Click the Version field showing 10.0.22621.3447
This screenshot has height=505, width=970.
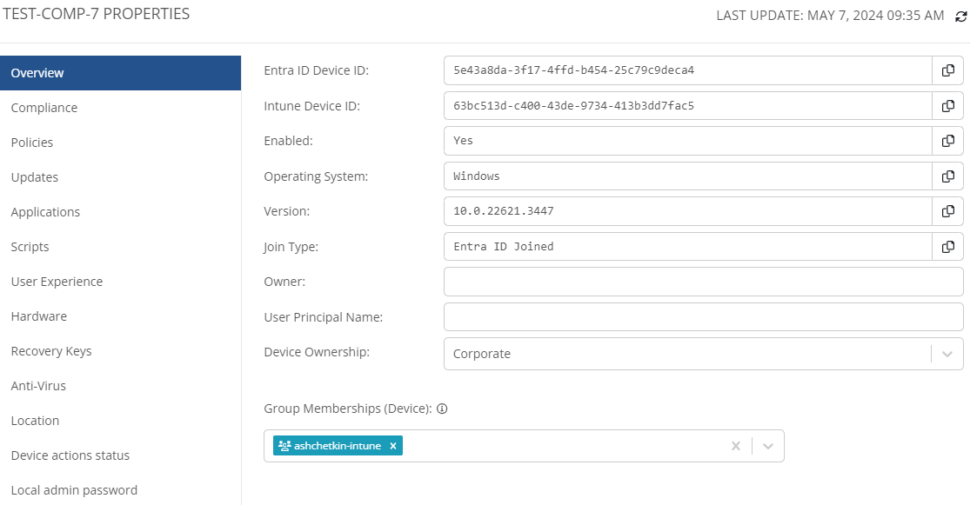[x=688, y=211]
